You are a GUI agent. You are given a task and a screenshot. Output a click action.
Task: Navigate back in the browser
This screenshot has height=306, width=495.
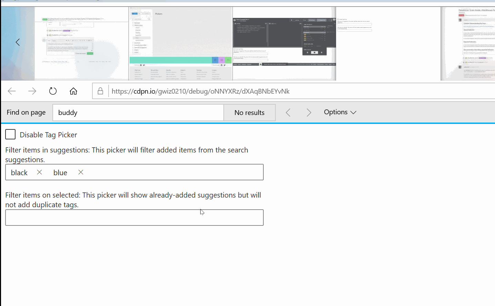point(12,91)
